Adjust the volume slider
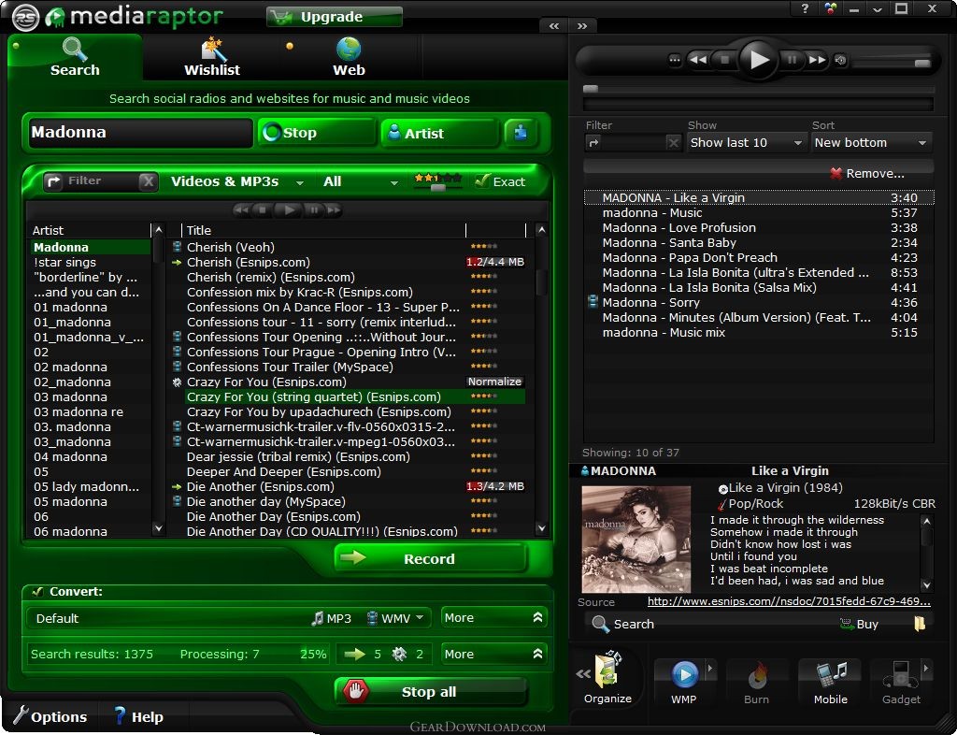Viewport: 957px width, 735px height. pyautogui.click(x=922, y=63)
